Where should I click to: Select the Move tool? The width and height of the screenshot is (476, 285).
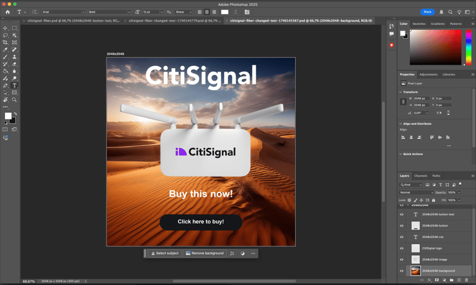pyautogui.click(x=5, y=28)
